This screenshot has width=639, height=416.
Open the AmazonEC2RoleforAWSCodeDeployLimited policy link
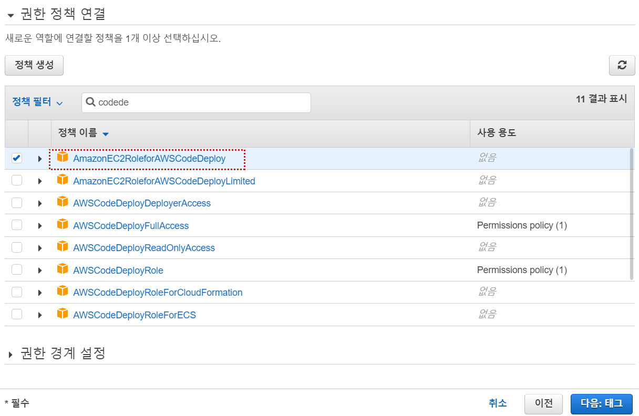pos(164,181)
